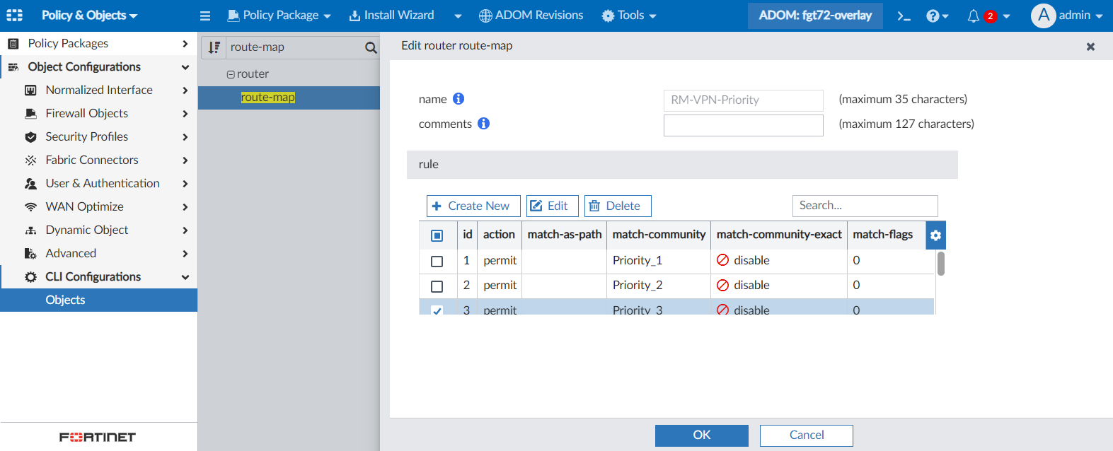This screenshot has width=1113, height=451.
Task: Click the hamburger menu icon in top bar
Action: 205,16
